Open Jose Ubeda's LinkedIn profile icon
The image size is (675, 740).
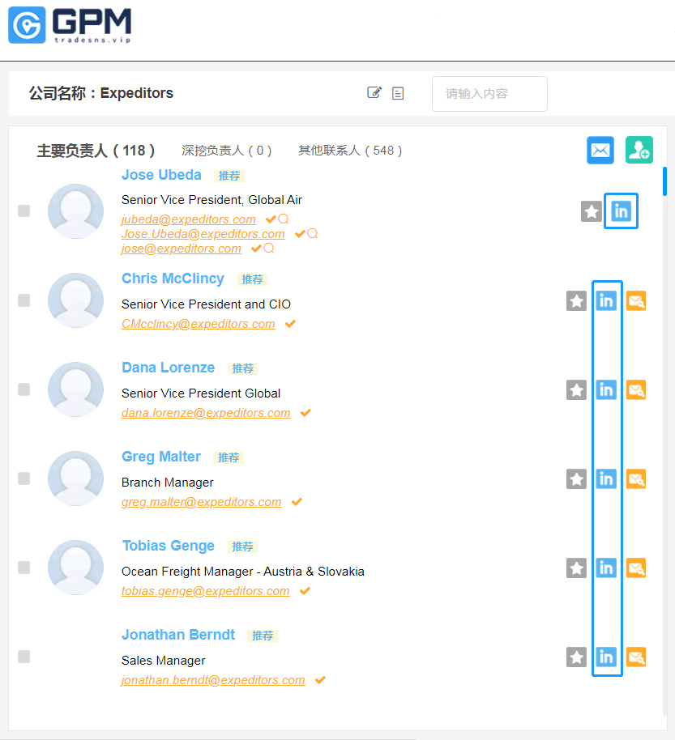click(622, 211)
